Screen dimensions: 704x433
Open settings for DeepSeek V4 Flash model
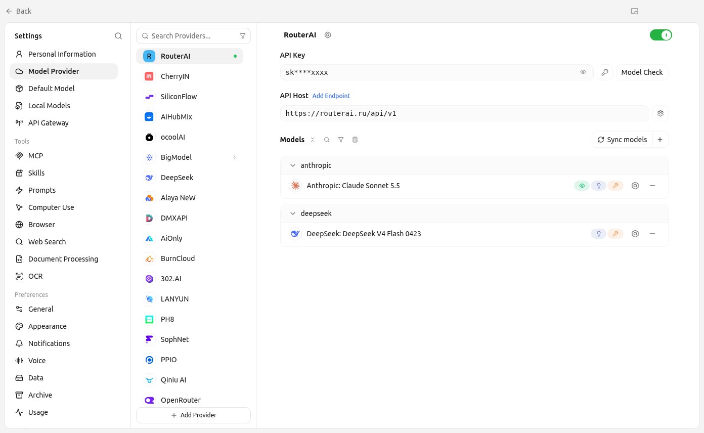coord(635,234)
